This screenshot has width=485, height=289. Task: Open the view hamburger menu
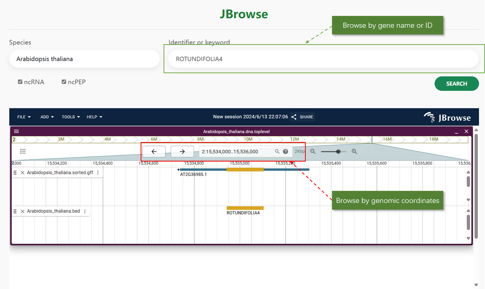16,132
